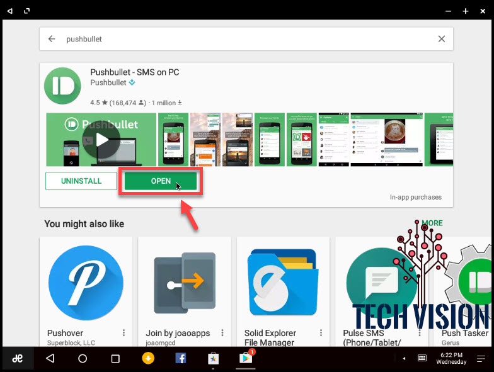The height and width of the screenshot is (372, 494).
Task: Open the Join by joaoapps app icon
Action: click(185, 283)
